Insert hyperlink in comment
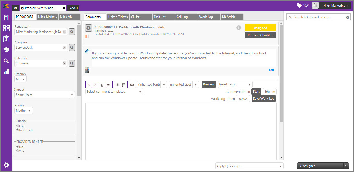 (x=132, y=85)
